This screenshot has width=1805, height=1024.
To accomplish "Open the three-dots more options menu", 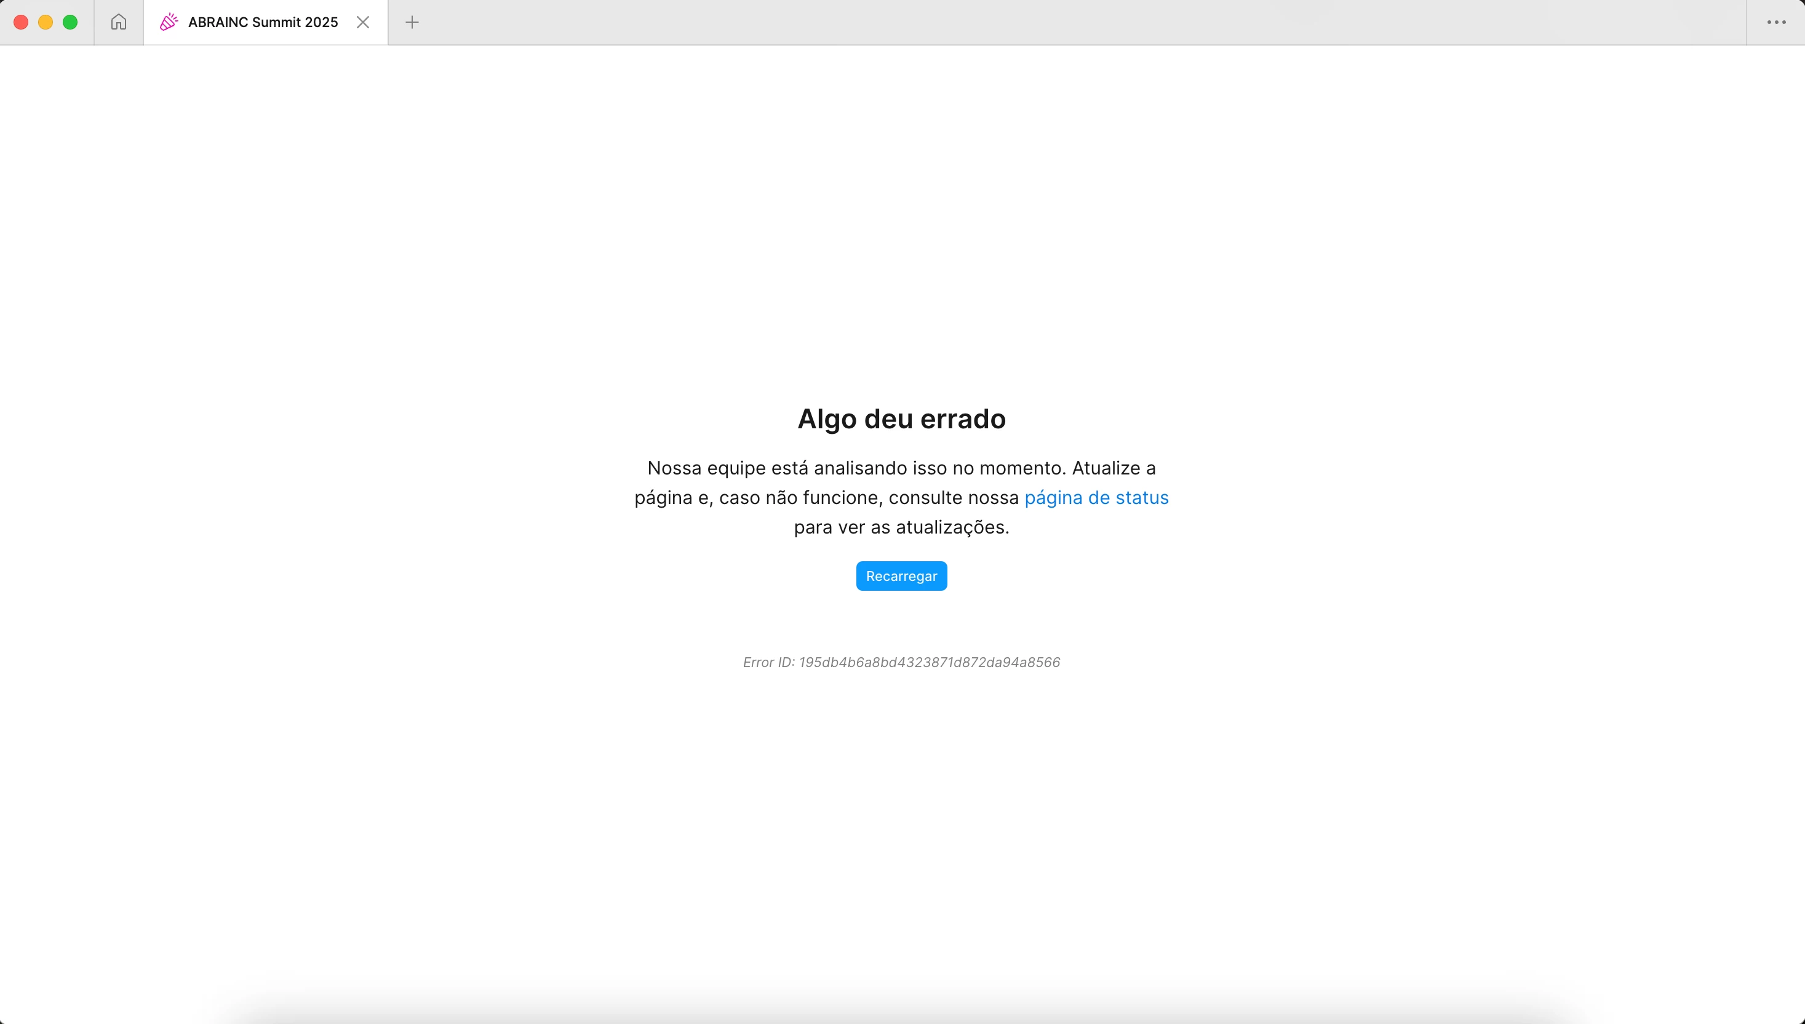I will (1776, 23).
